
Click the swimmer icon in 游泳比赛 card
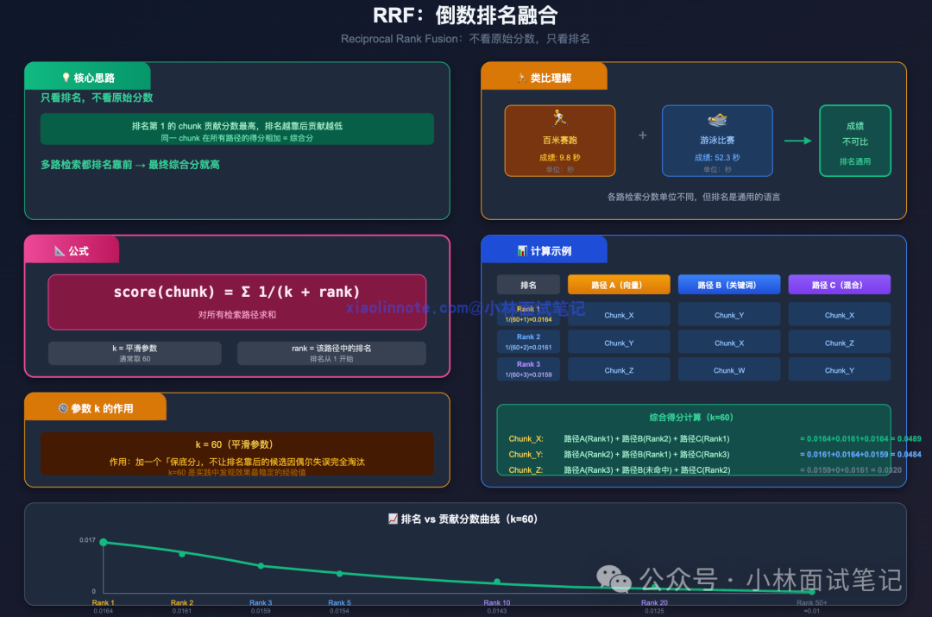pyautogui.click(x=717, y=120)
